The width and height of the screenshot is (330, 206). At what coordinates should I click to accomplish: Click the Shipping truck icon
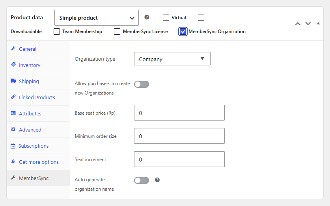pos(13,81)
